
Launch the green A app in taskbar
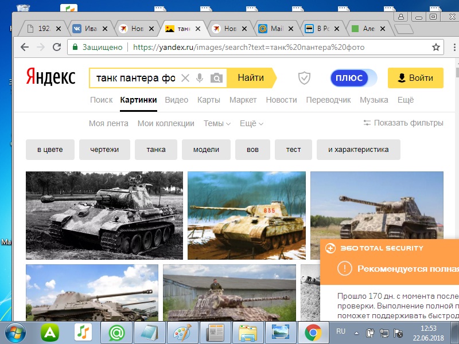(x=50, y=333)
